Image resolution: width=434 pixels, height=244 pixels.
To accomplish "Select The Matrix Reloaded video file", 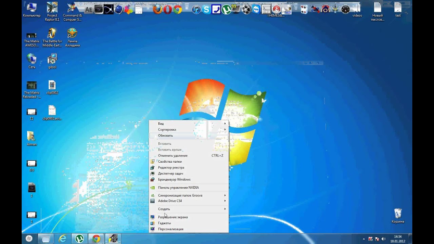I will tap(32, 89).
